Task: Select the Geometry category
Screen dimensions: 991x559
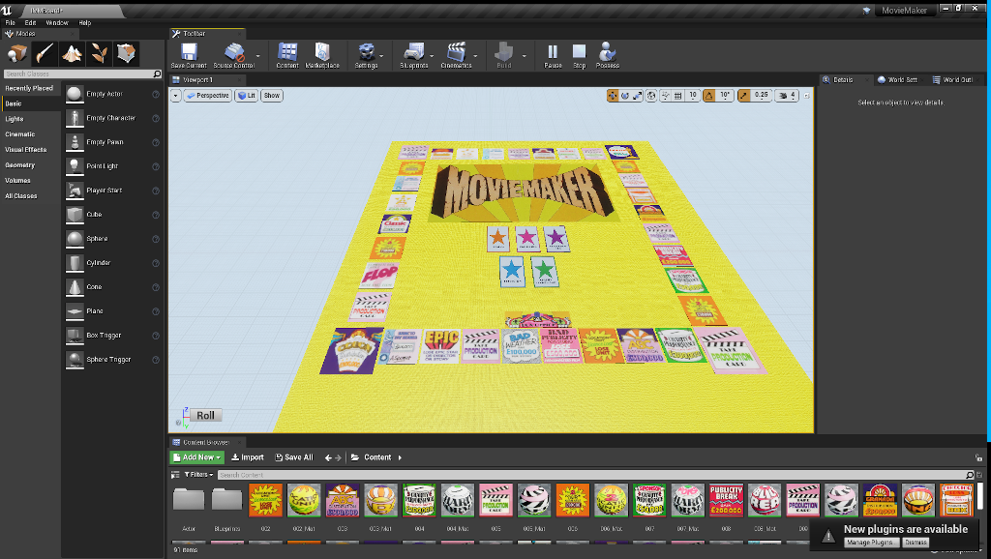Action: pyautogui.click(x=19, y=164)
